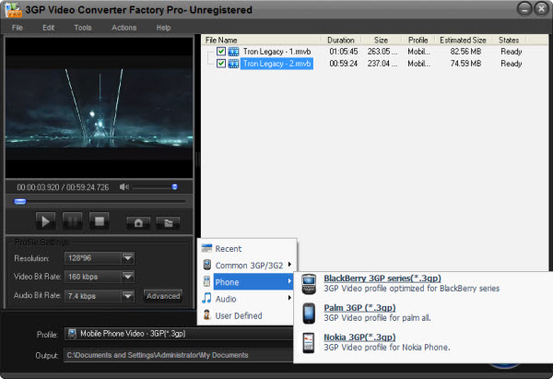Screen dimensions: 553x379
Task: Open the File menu
Action: (18, 28)
